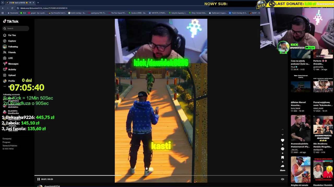334x187 pixels.
Task: Like the video with the heart icon
Action: tap(282, 140)
